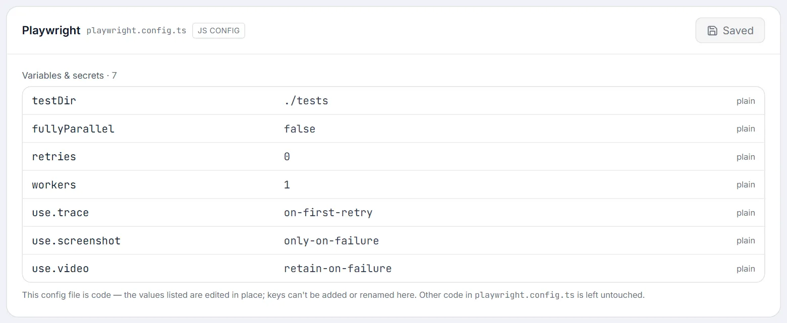
Task: Click the testDir key
Action: point(54,101)
